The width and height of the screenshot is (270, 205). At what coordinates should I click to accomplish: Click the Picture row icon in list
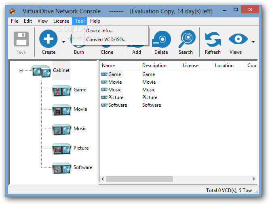pyautogui.click(x=104, y=97)
